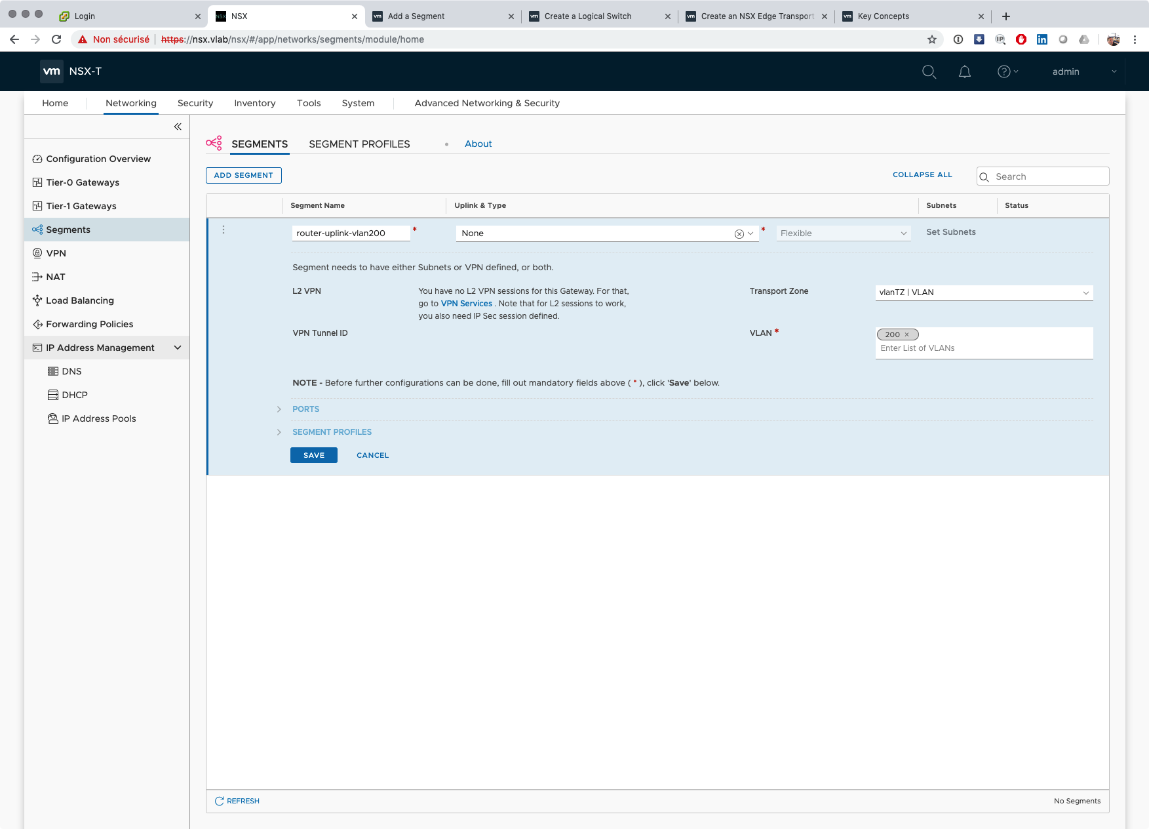The height and width of the screenshot is (829, 1149).
Task: Open Tier-0 Gateways in sidebar
Action: [83, 182]
